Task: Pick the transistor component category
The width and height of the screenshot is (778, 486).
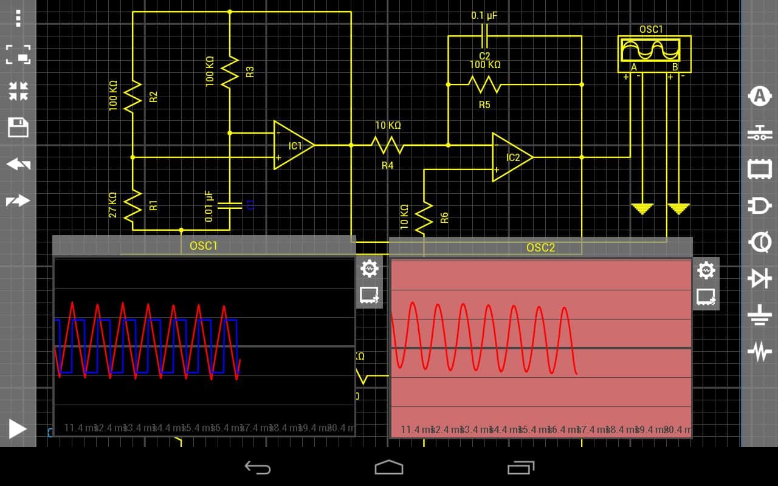Action: [x=759, y=242]
